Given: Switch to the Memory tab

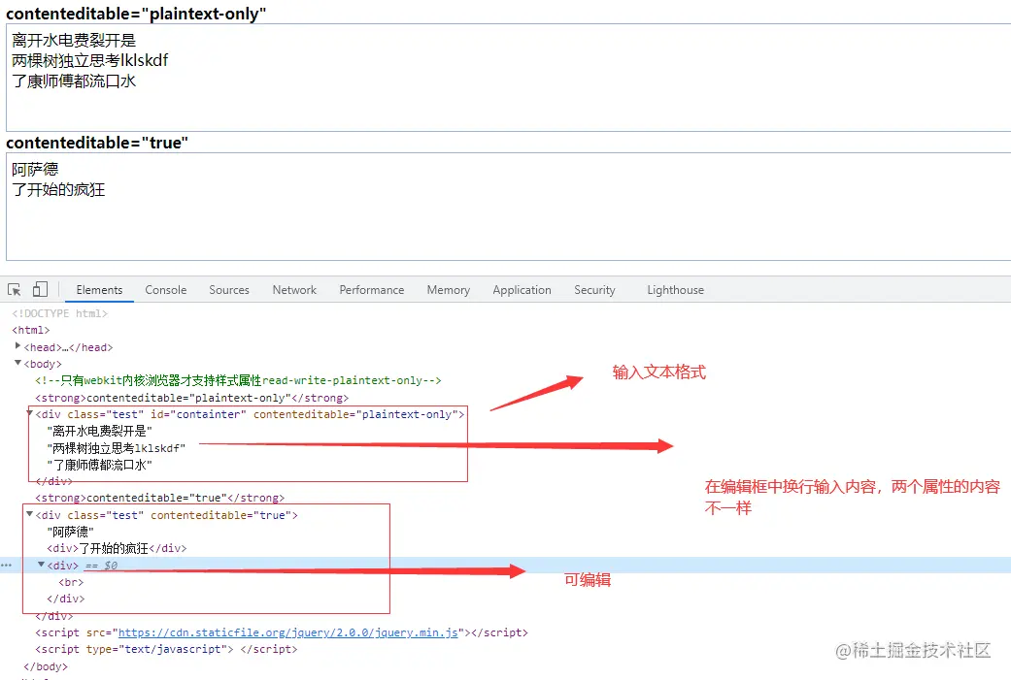Looking at the screenshot, I should coord(448,290).
